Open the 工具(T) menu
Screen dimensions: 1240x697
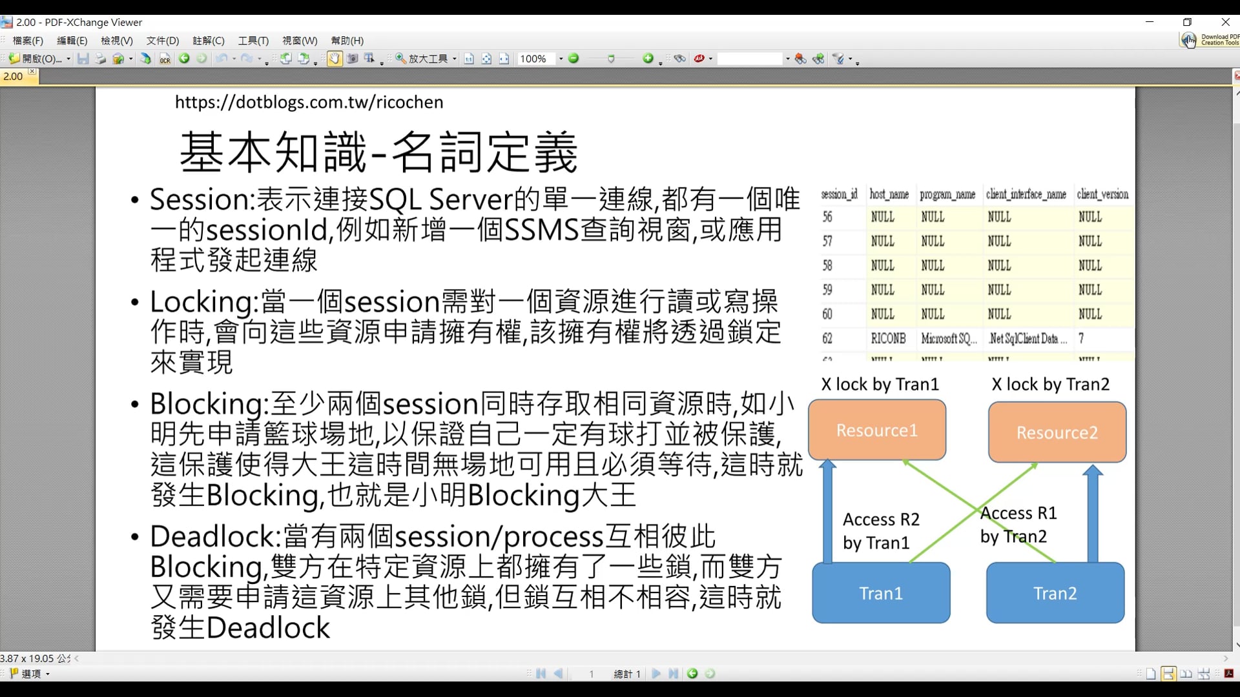tap(253, 41)
